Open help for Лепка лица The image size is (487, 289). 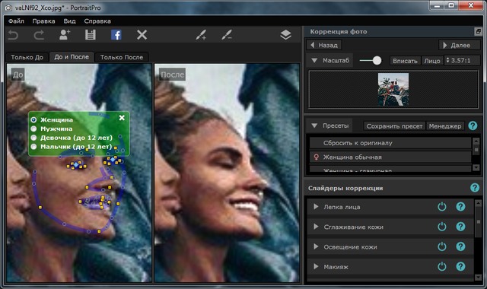point(460,207)
